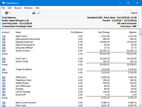
Task: Open account 110 Sales Type 2 link
Action: coord(4,36)
